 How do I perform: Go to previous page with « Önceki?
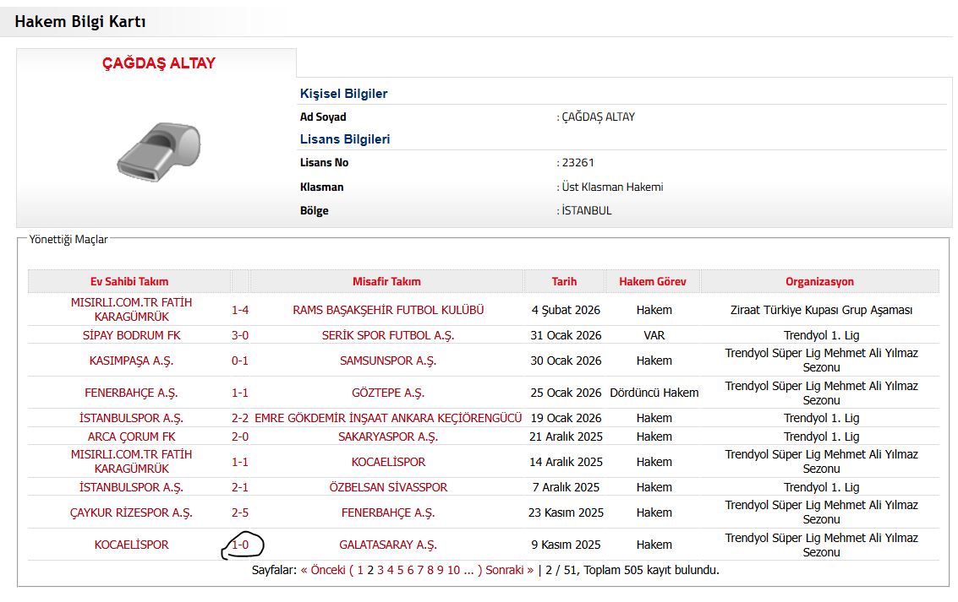coord(323,570)
